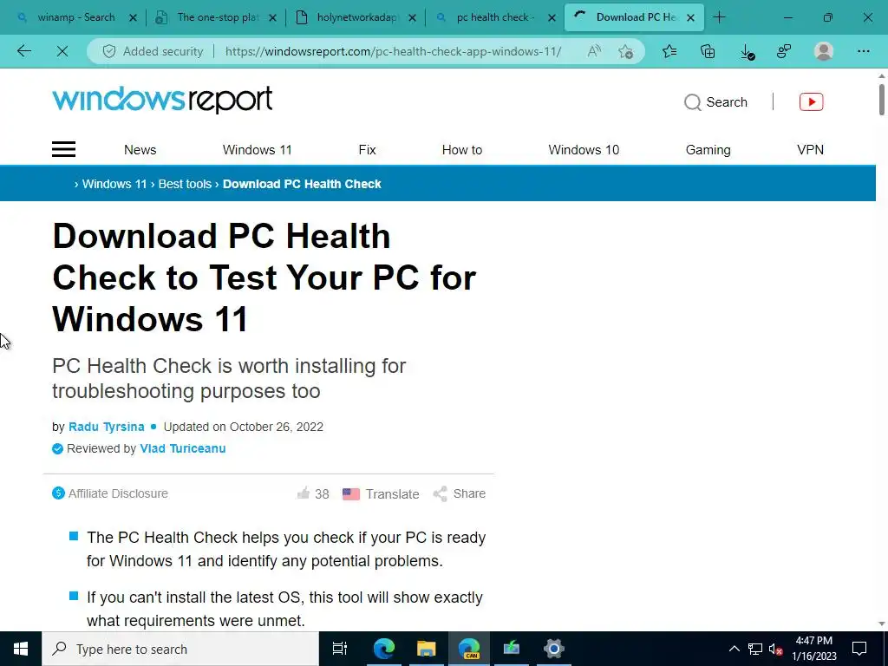This screenshot has height=666, width=888.
Task: Open the News menu item
Action: coord(140,150)
